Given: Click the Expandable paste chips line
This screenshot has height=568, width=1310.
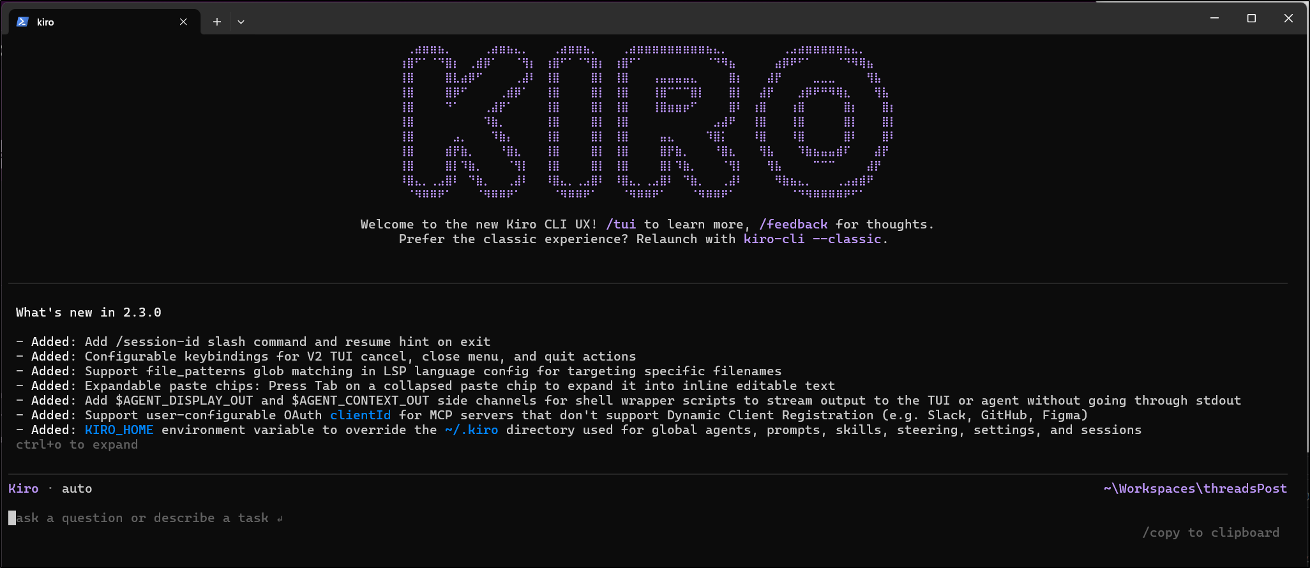Looking at the screenshot, I should point(426,385).
